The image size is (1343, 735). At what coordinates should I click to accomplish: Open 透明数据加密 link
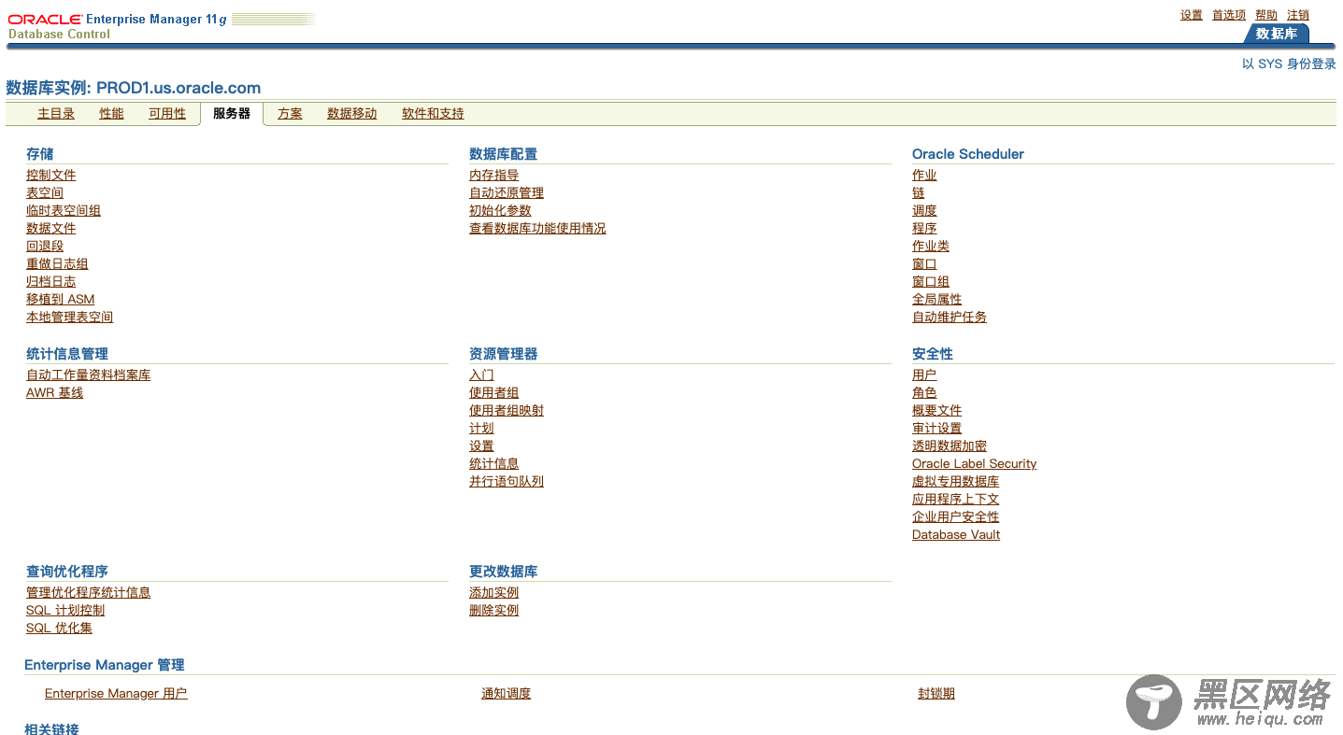pos(950,446)
